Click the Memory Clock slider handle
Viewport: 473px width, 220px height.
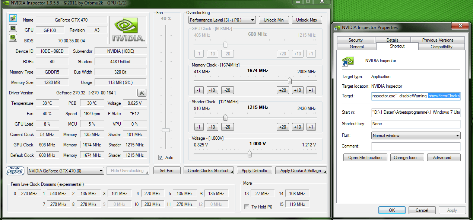tap(290, 81)
